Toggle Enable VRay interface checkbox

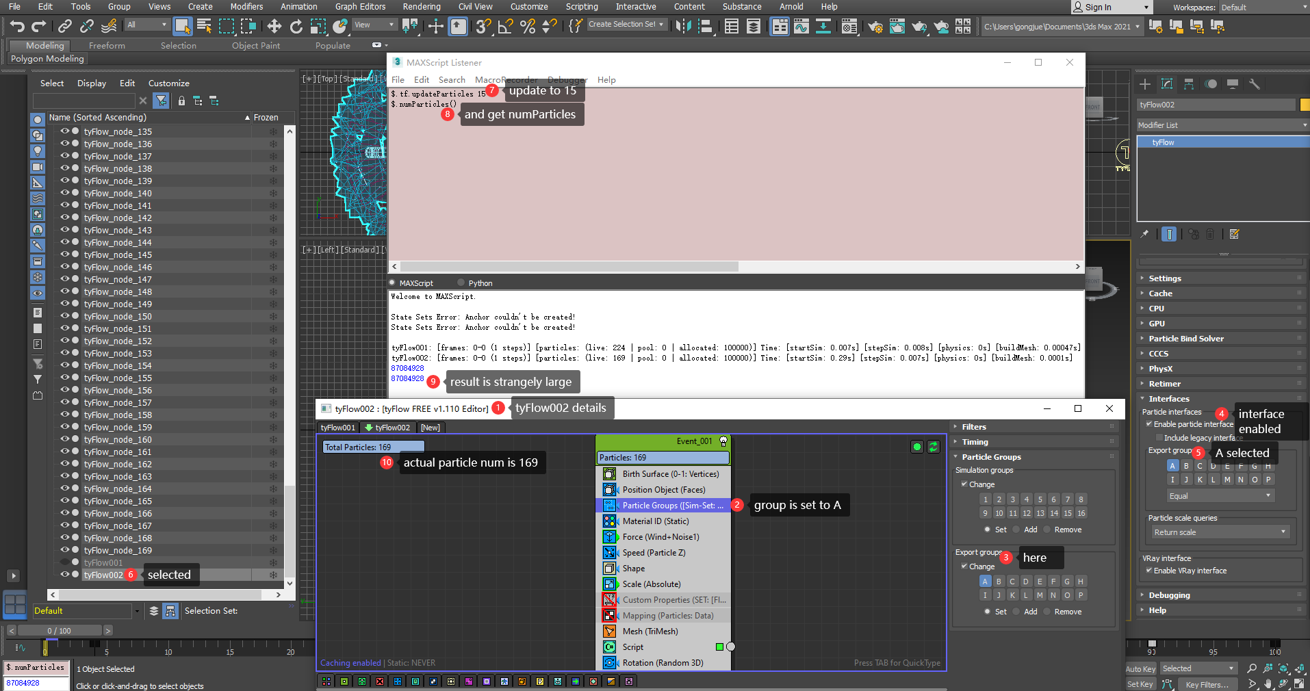1149,571
